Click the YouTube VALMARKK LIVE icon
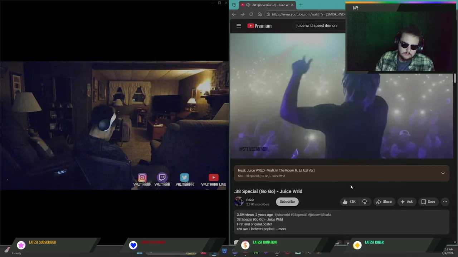The height and width of the screenshot is (257, 458). click(x=214, y=178)
